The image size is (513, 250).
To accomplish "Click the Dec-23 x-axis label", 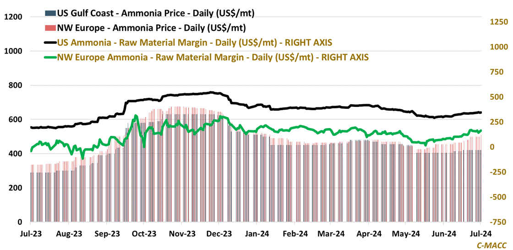I will [218, 234].
